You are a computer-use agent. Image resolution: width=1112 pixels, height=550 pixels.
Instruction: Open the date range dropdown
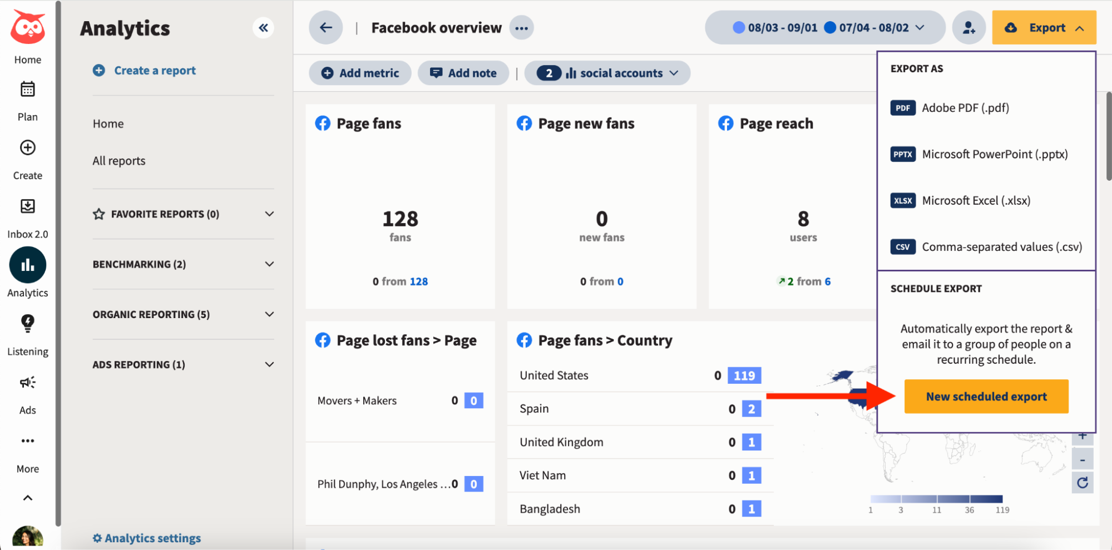[x=825, y=27]
